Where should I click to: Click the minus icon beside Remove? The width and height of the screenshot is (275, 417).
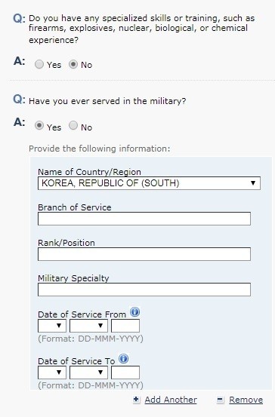point(220,400)
